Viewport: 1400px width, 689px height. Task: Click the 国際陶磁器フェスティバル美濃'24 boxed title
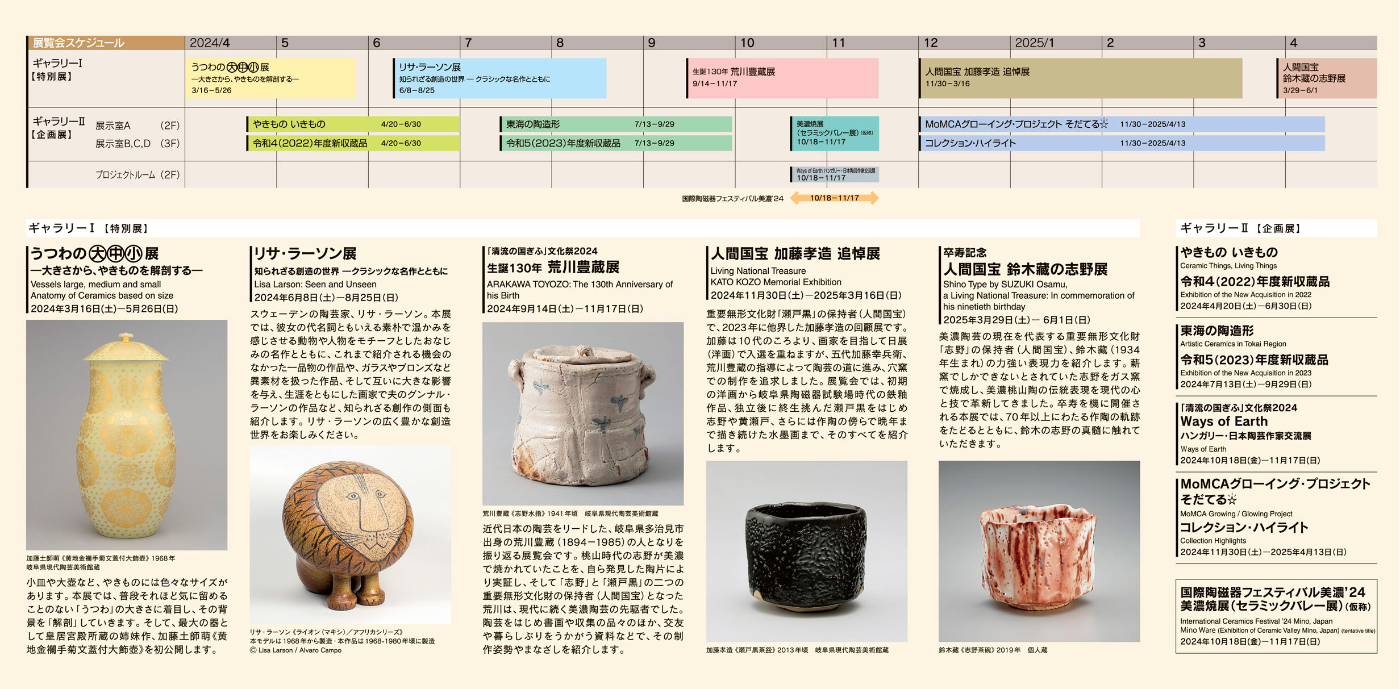pyautogui.click(x=1273, y=592)
